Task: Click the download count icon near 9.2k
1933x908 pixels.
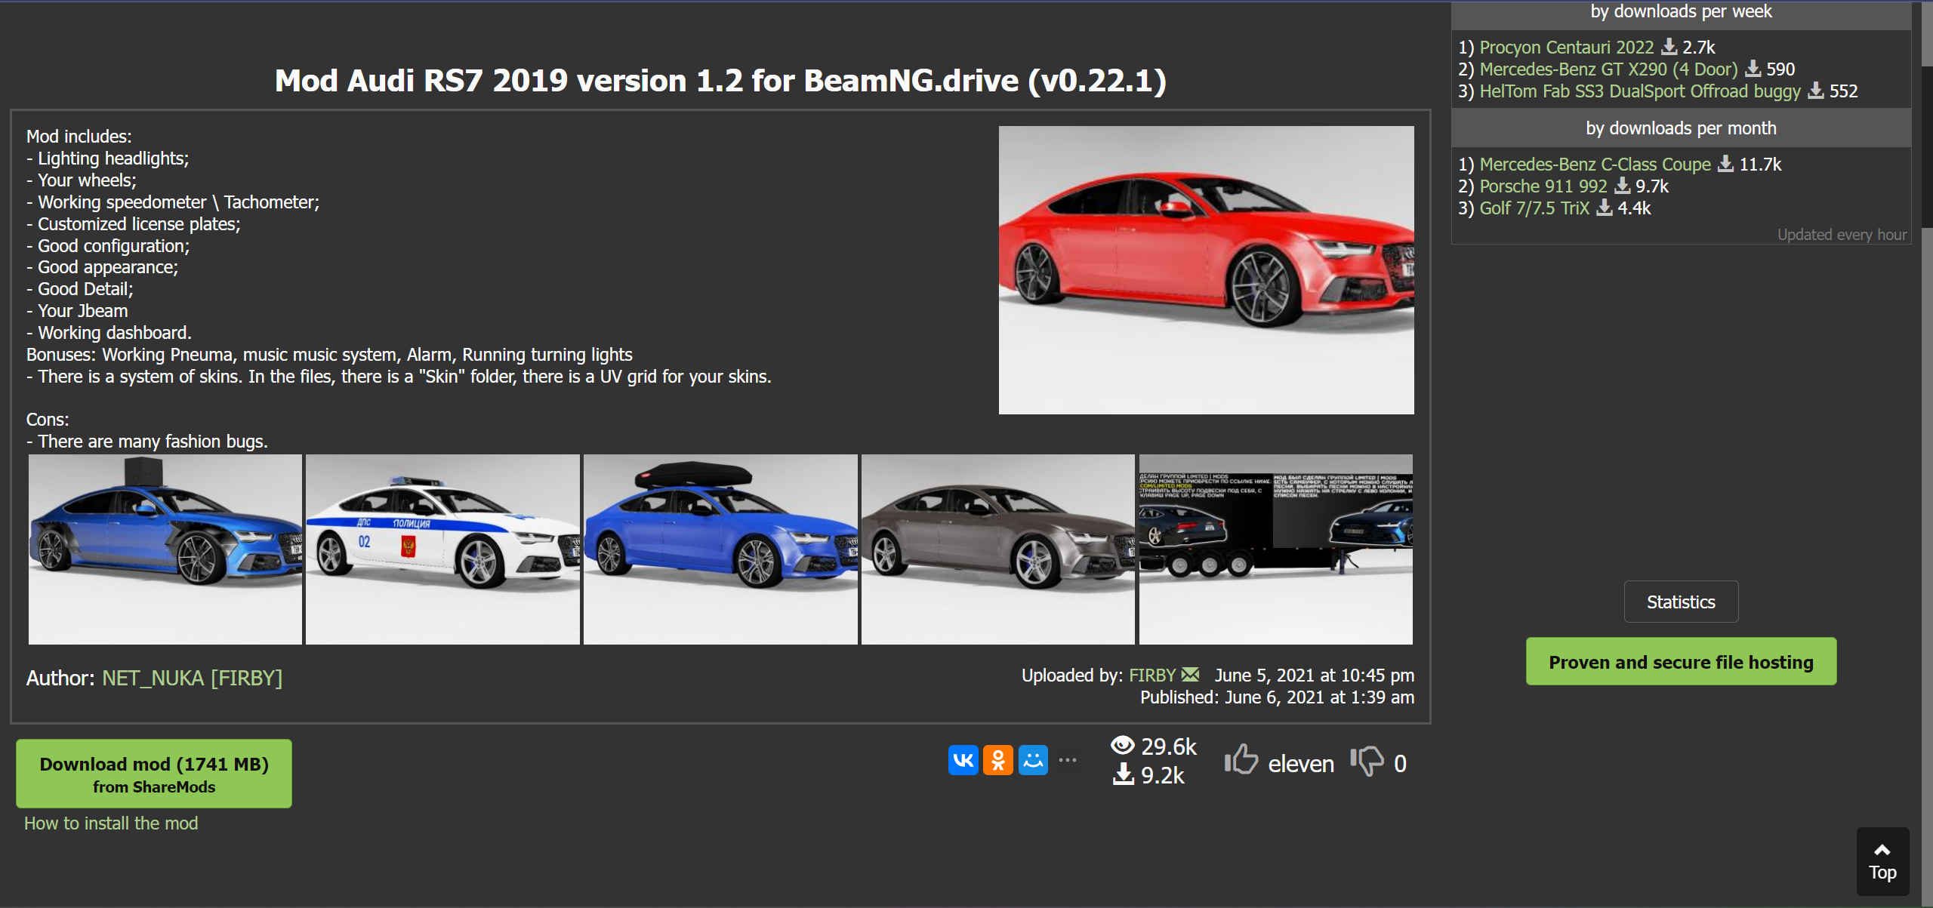Action: coord(1124,774)
